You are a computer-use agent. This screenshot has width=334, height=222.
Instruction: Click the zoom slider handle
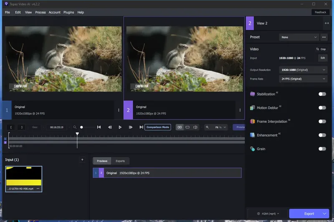tap(81, 127)
